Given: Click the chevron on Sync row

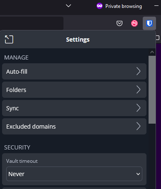Looking at the screenshot, I should (x=138, y=108).
